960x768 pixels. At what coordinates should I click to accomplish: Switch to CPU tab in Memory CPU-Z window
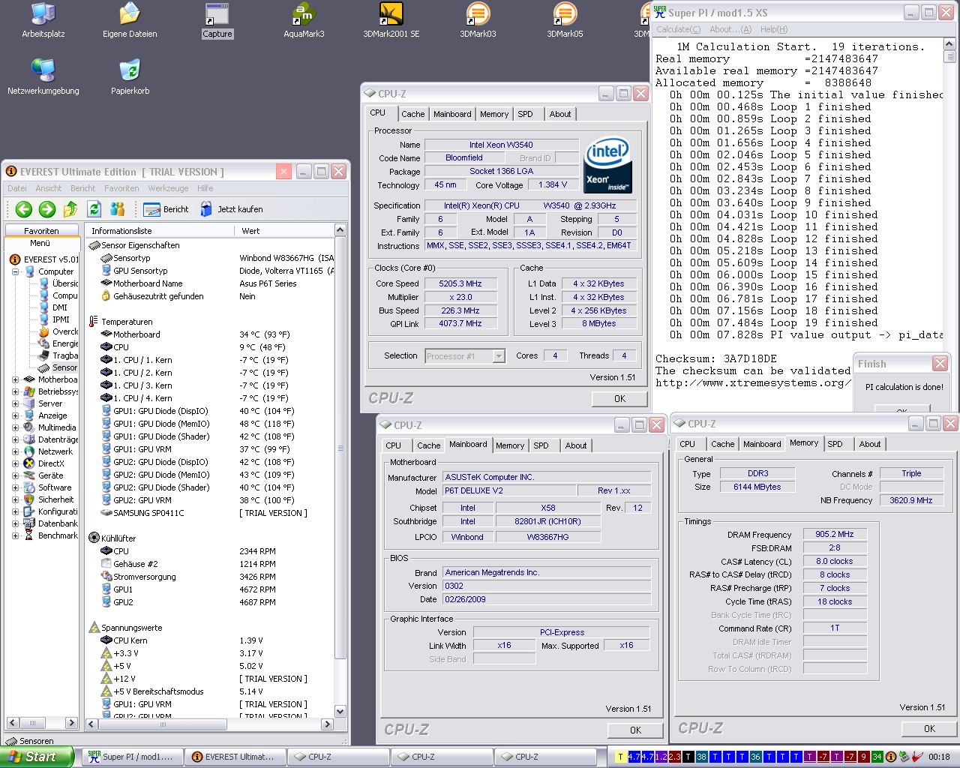[687, 444]
